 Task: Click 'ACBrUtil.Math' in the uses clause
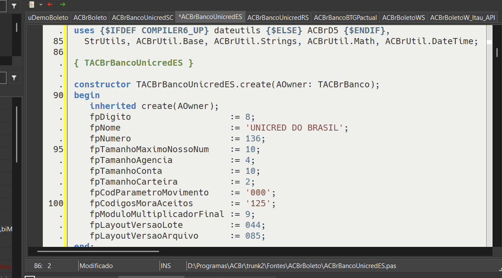(x=341, y=42)
